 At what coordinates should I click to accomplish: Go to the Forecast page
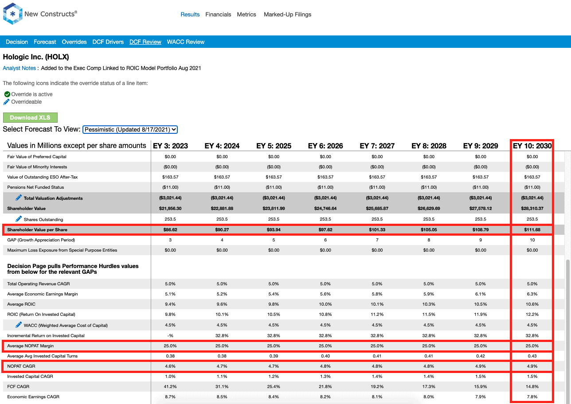(45, 42)
